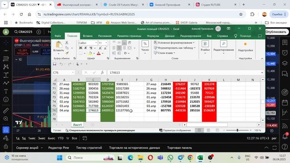Viewport: 290px width, 163px height.
Task: Decrease font size with small A icon
Action: (105, 48)
